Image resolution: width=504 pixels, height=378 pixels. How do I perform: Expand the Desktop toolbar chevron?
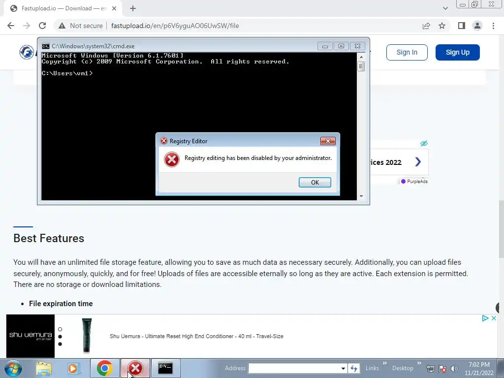(419, 363)
